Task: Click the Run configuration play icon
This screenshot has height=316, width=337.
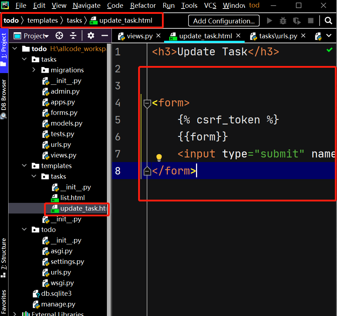Action: tap(270, 21)
